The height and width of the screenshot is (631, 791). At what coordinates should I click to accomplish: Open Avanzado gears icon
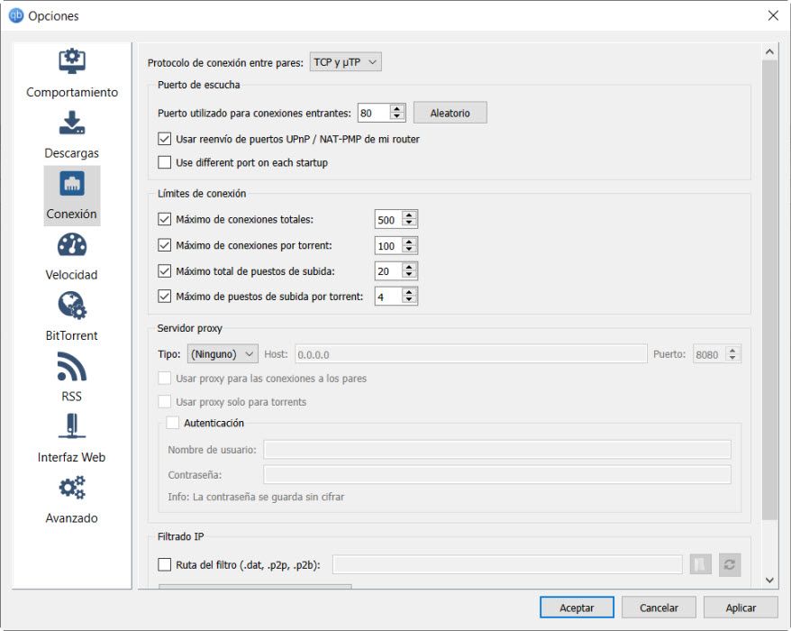pos(72,488)
